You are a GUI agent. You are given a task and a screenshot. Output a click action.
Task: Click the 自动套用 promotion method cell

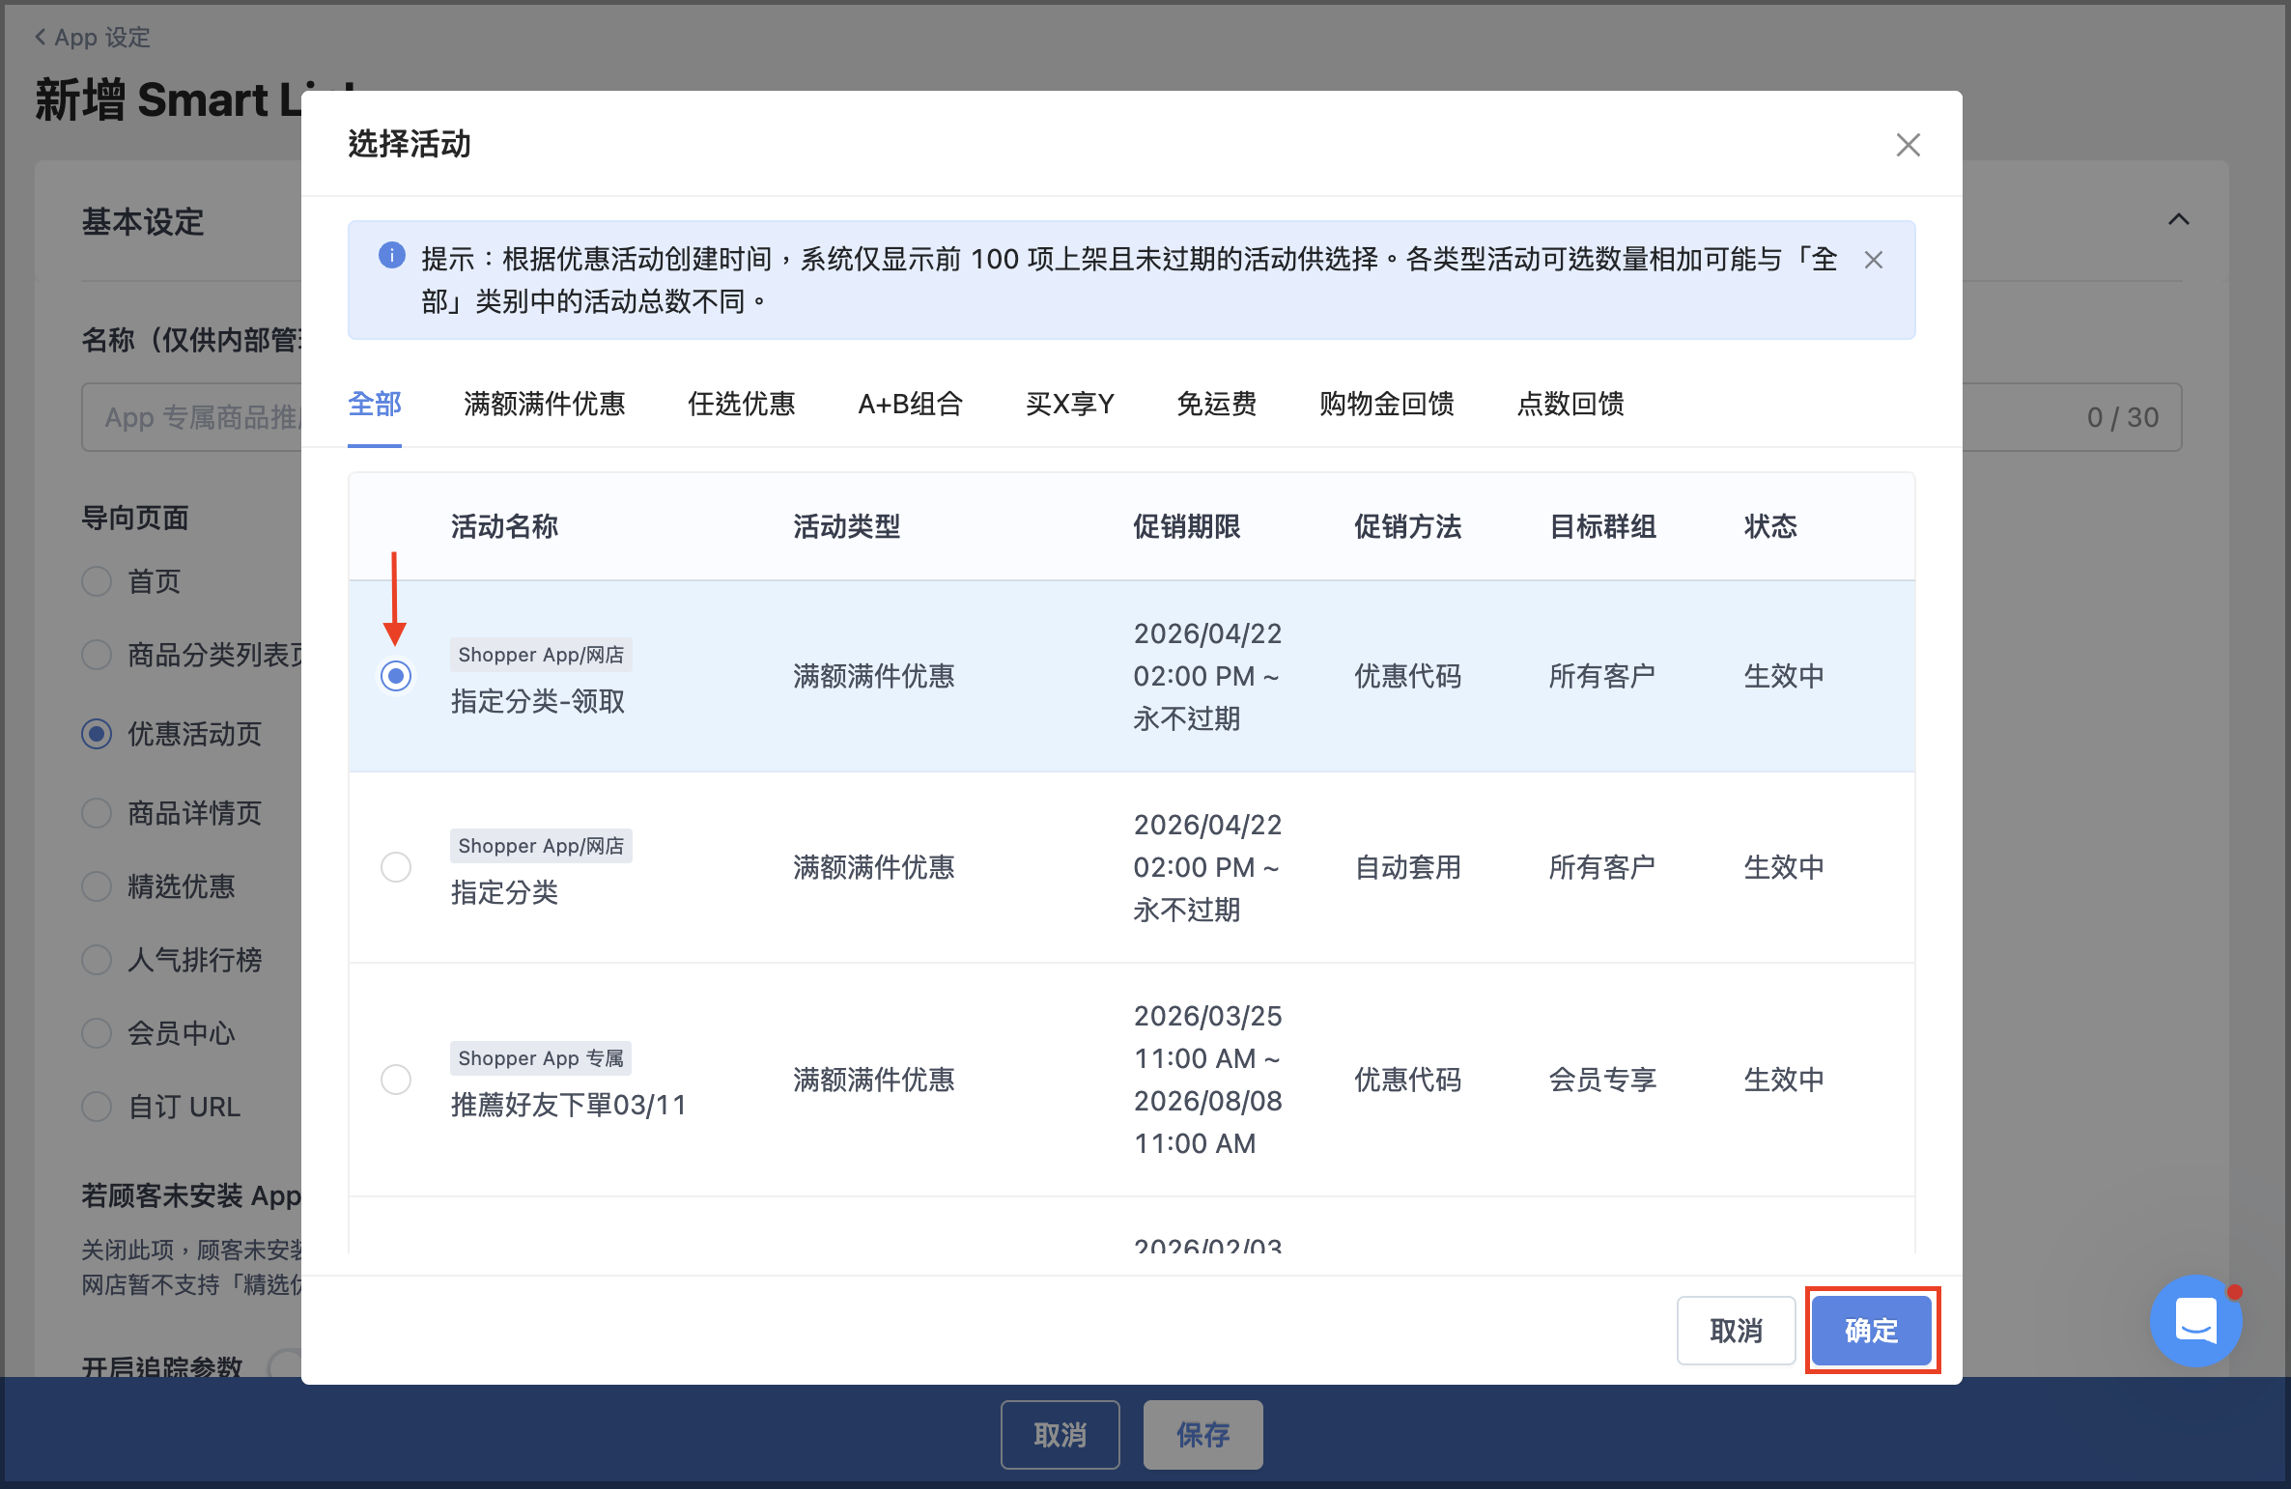pyautogui.click(x=1407, y=867)
